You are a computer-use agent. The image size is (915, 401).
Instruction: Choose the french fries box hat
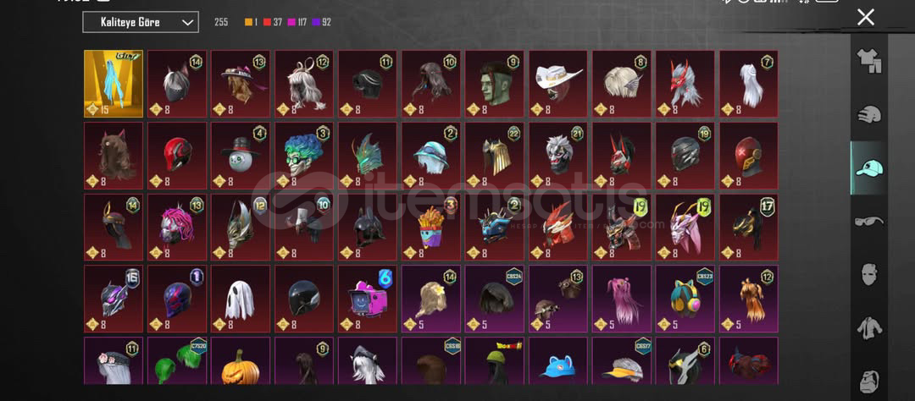(431, 228)
